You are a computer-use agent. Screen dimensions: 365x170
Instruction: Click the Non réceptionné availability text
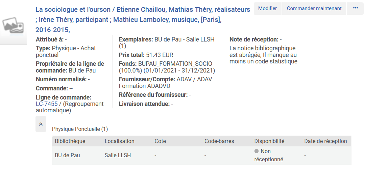pyautogui.click(x=269, y=155)
